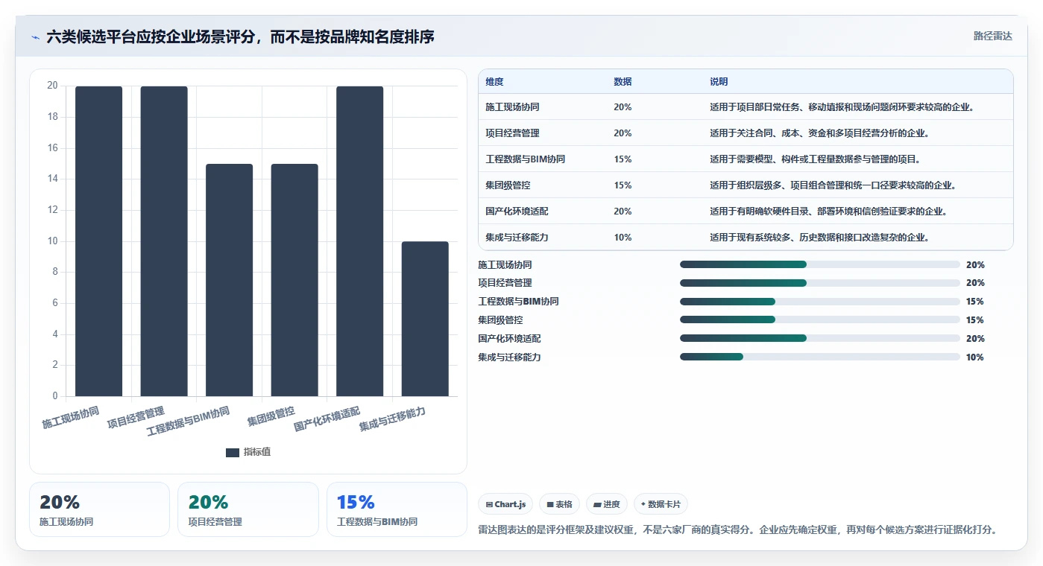Click the 集团级管控 bar in the chart

coord(294,280)
